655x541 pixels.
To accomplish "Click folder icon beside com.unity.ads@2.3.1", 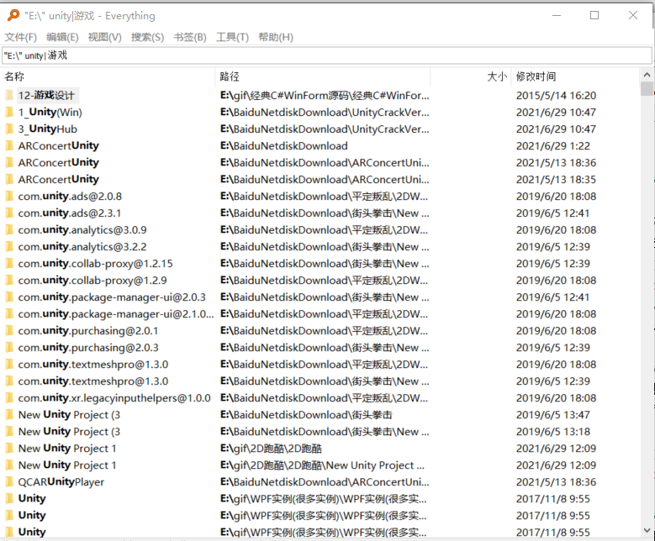I will pos(9,213).
